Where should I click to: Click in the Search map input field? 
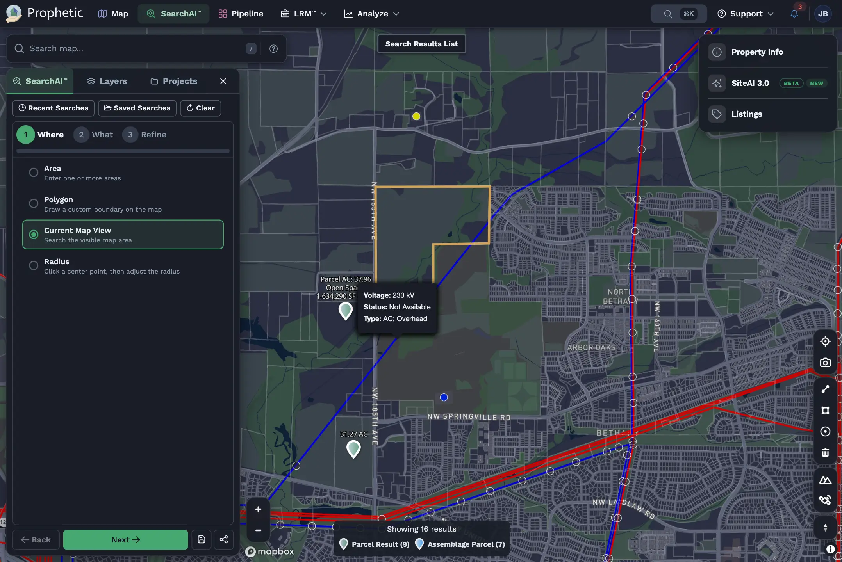point(133,49)
